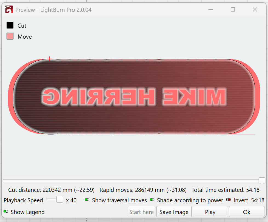Close the Preview window

255,10
